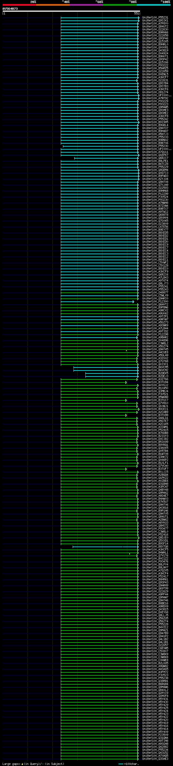Select hit UniRef100_P93222

point(155,65)
